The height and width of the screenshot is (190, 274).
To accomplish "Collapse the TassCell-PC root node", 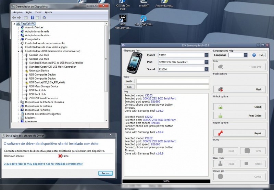I will click(x=14, y=24).
